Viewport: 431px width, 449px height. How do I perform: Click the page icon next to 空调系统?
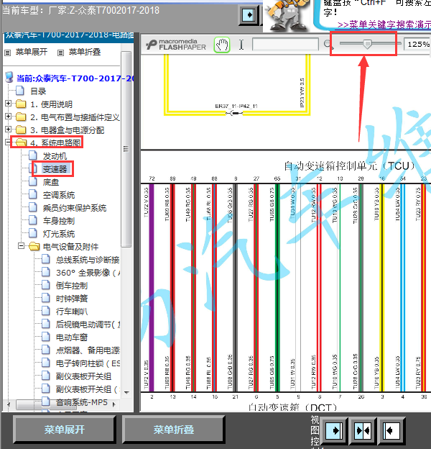tap(33, 194)
